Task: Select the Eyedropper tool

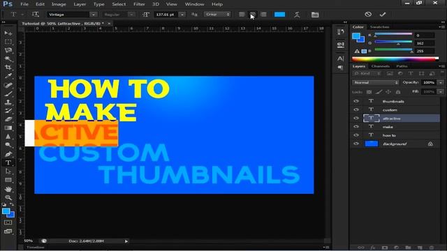Action: click(x=8, y=76)
